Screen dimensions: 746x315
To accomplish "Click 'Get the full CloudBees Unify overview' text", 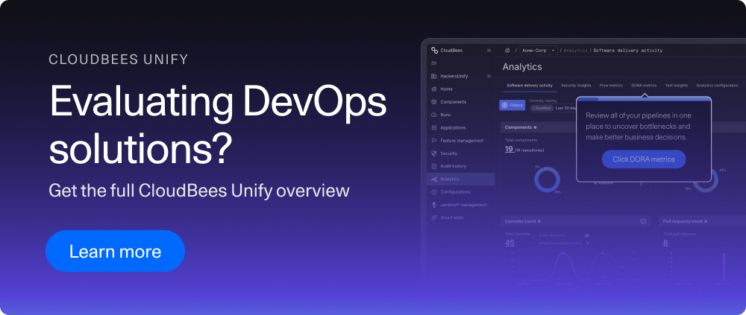I will (199, 191).
